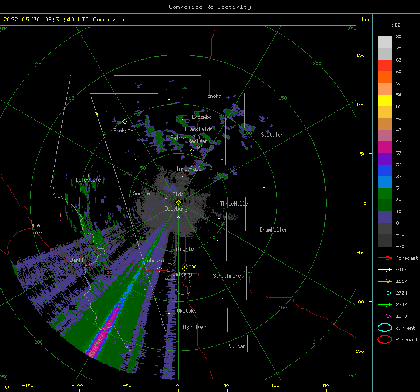The image size is (420, 392).
Task: Click the HighRiver label
Action: tap(194, 327)
